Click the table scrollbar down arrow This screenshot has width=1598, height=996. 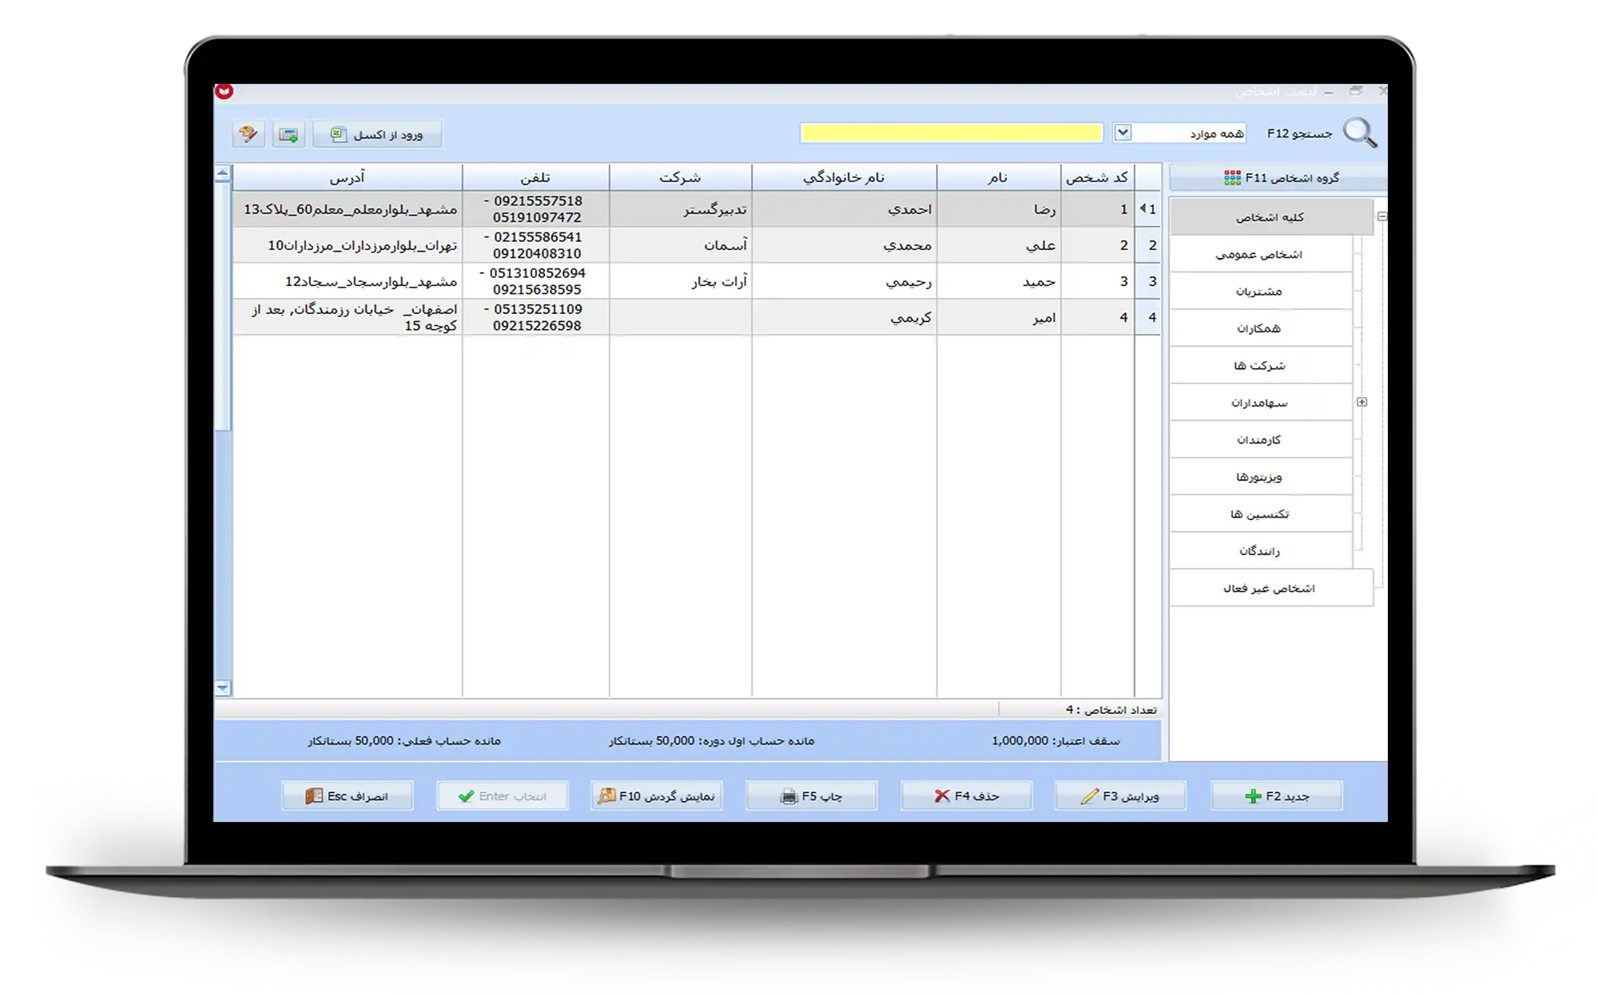pyautogui.click(x=223, y=688)
